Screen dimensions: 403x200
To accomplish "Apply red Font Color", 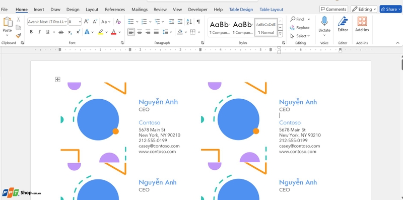I will point(114,32).
